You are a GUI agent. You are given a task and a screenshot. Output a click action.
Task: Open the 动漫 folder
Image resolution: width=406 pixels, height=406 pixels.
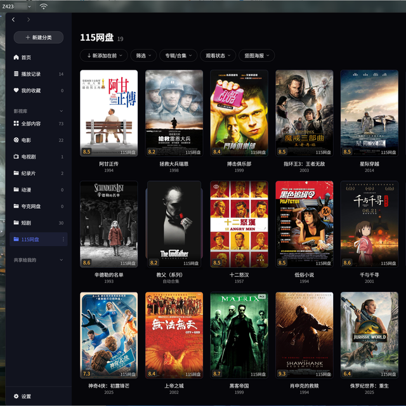coord(38,190)
